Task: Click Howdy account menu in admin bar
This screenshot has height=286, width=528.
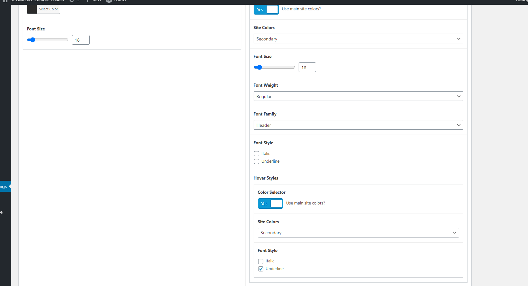Action: coord(522,1)
